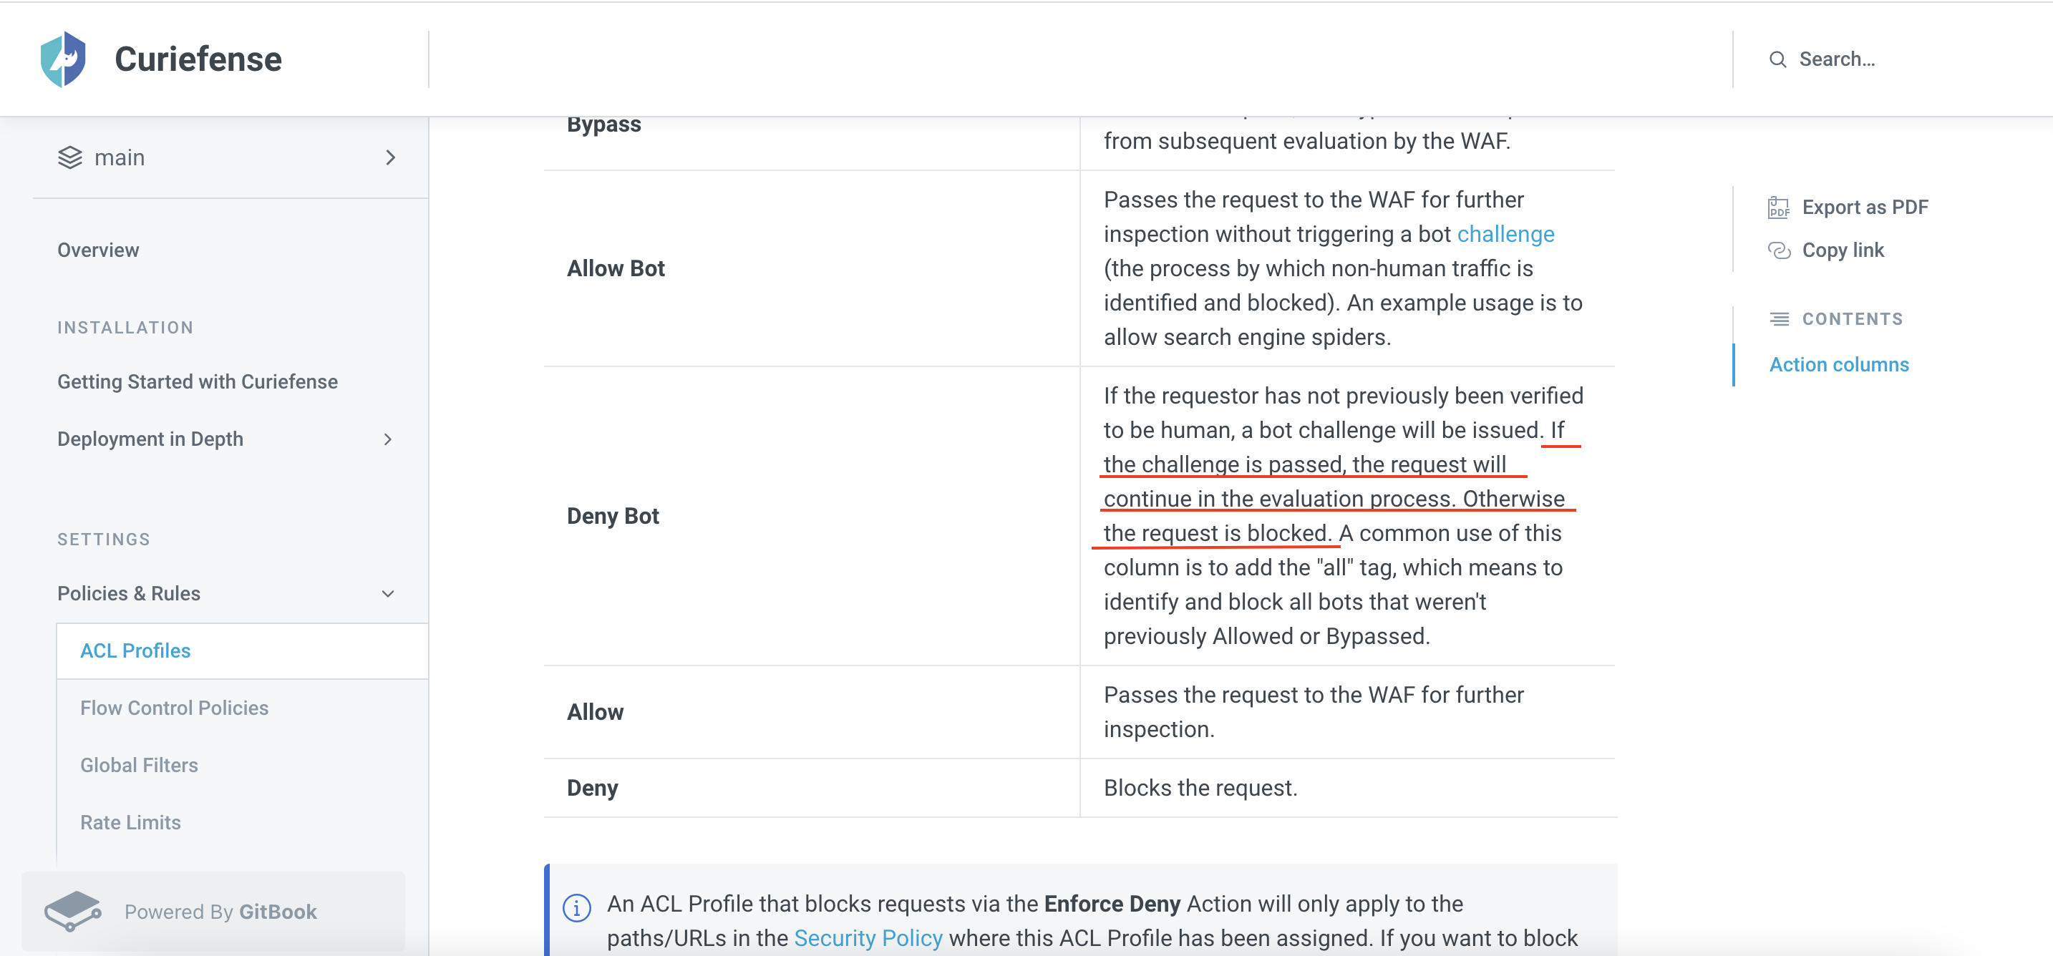Click the Export as PDF icon
This screenshot has width=2053, height=956.
point(1779,206)
